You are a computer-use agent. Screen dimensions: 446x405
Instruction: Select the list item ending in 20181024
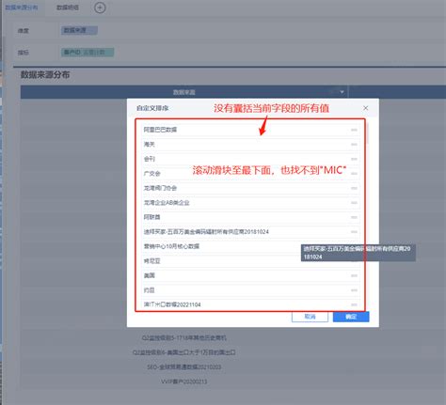250,232
